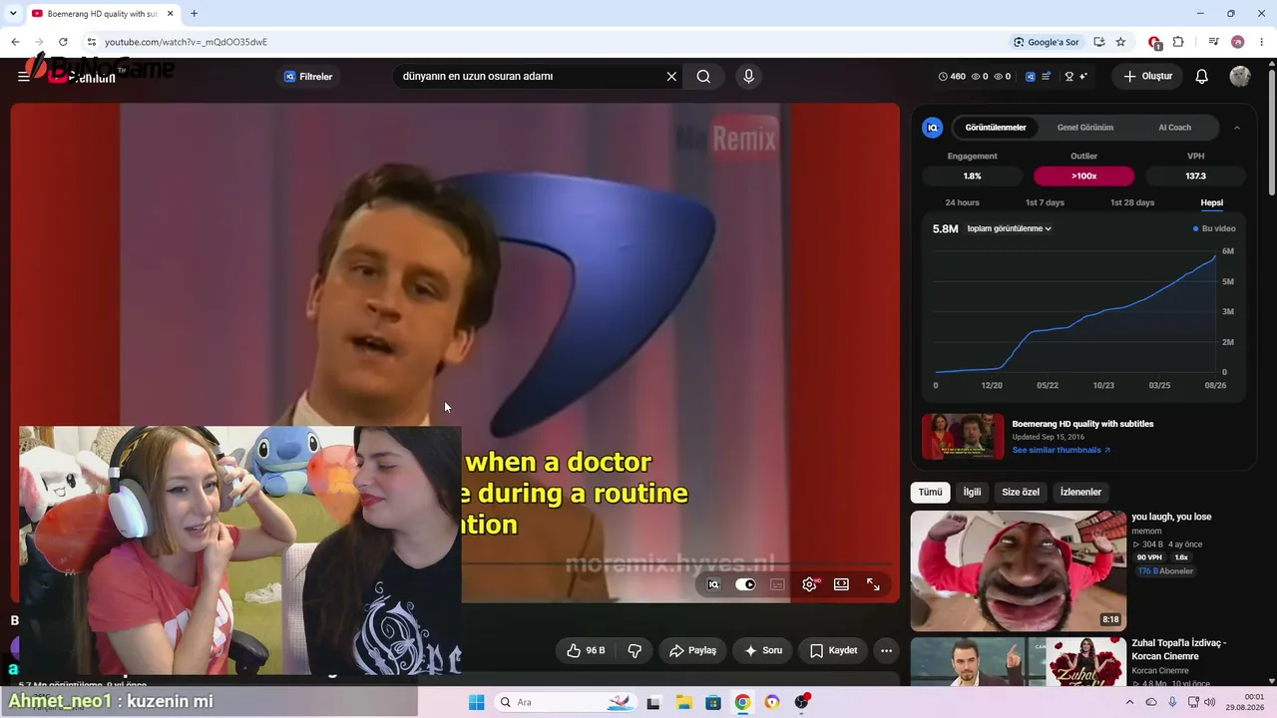Screen dimensions: 1277x718
Task: Select the Tümü filter chip
Action: click(x=931, y=492)
